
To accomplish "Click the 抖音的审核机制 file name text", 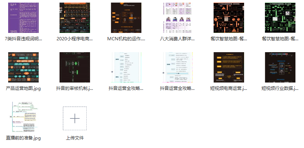I will click(x=74, y=88).
